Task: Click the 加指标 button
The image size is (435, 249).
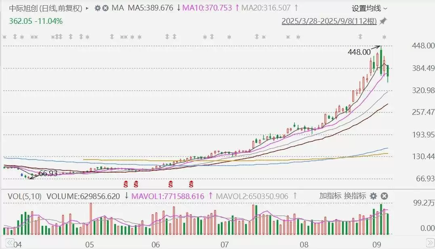Action: 330,196
